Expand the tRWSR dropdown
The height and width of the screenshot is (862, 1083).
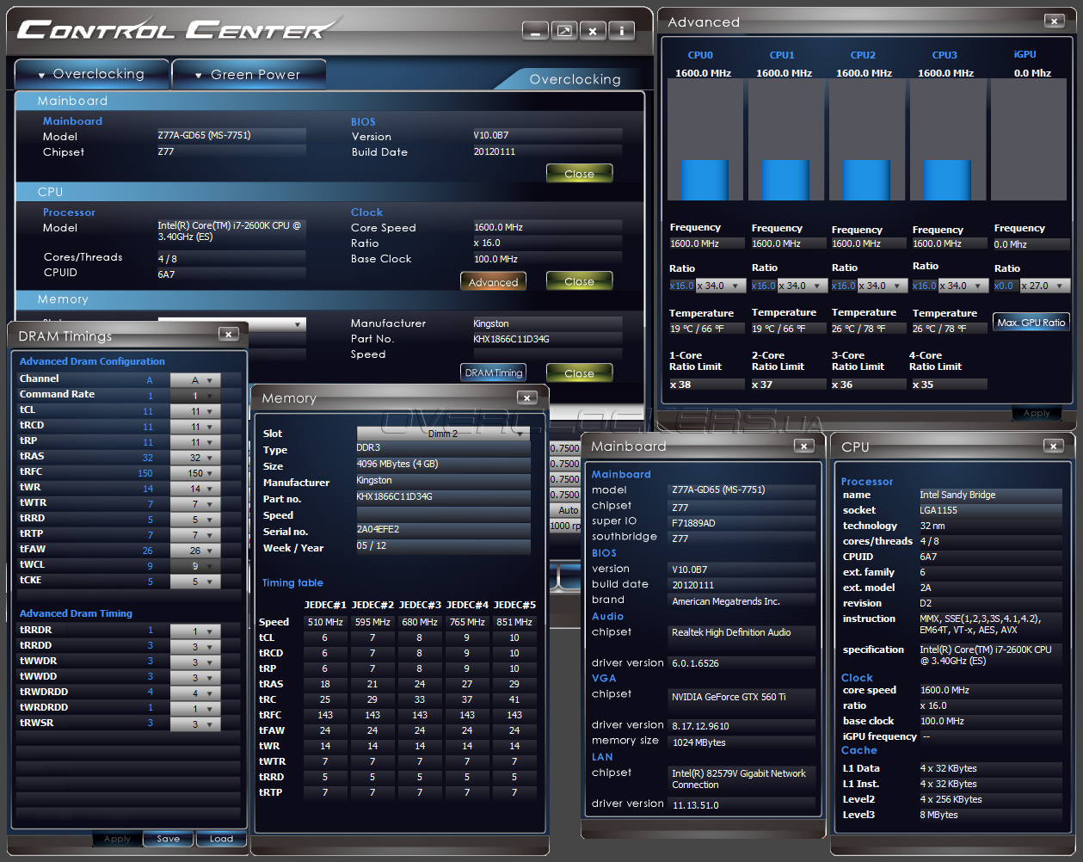(x=195, y=724)
